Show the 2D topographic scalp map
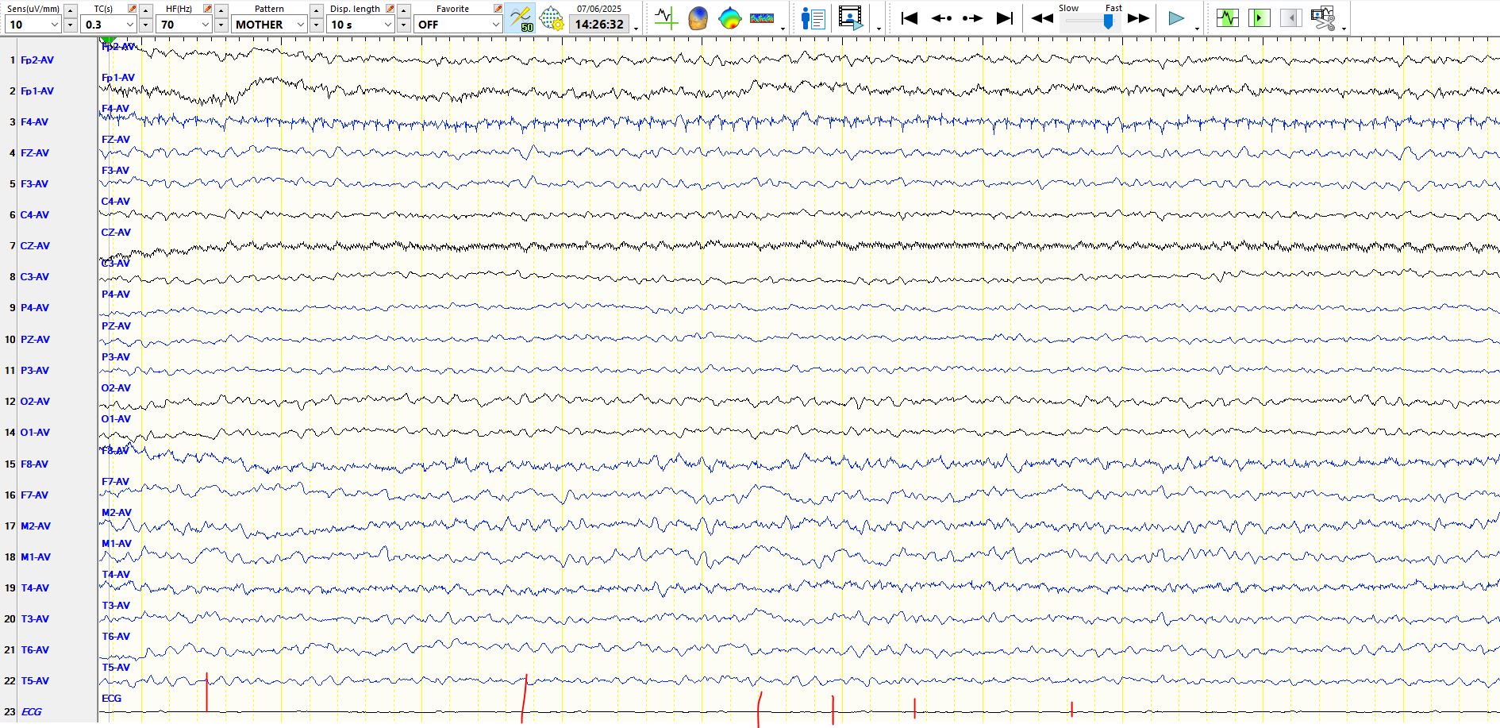 (729, 17)
